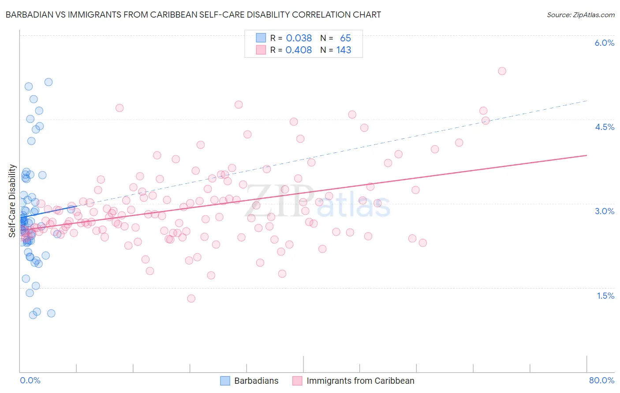Click the pink swatch beside R = 0.408
Screen dimensions: 620x393
pyautogui.click(x=261, y=50)
